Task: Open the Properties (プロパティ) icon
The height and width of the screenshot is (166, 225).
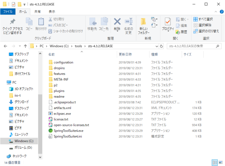Action: (x=168, y=21)
